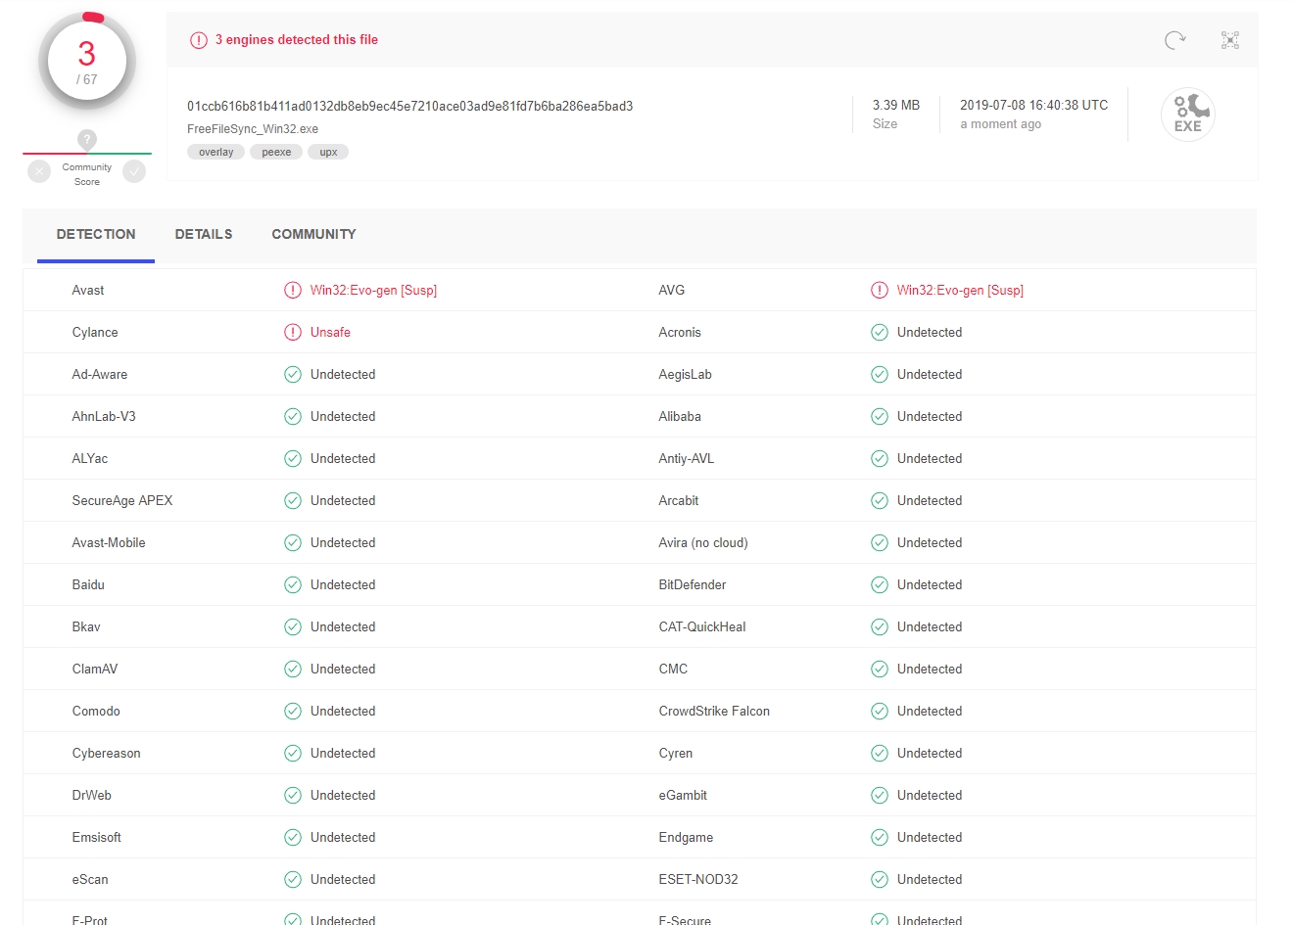
Task: Click Acronis undetected checkmark icon
Action: (x=880, y=332)
